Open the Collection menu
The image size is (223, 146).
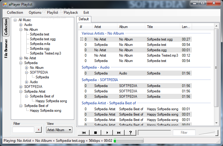click(x=15, y=13)
